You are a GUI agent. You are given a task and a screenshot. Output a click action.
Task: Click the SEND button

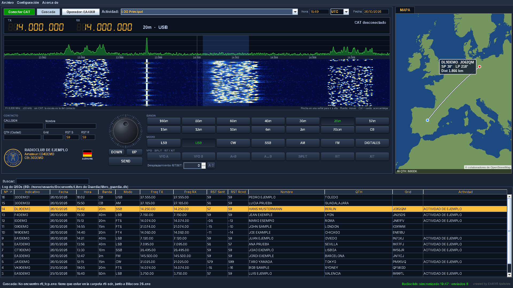[x=126, y=161]
